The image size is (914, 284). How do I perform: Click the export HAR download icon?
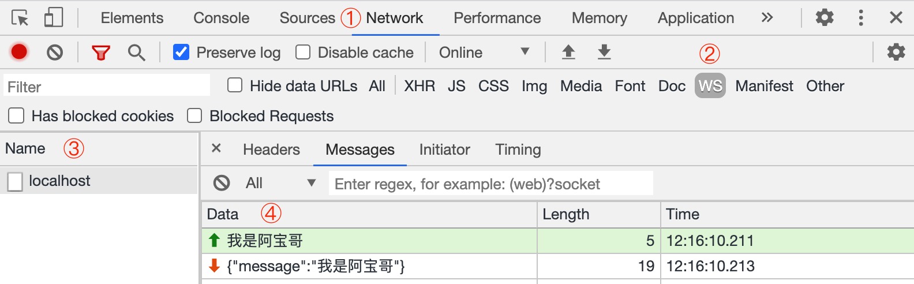pos(604,52)
